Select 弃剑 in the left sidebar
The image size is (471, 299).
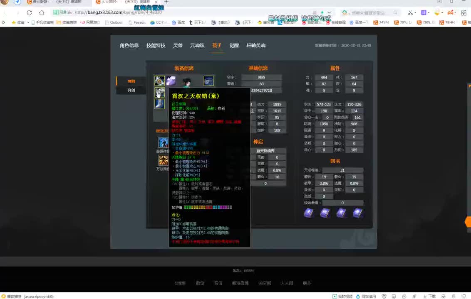coord(131,90)
